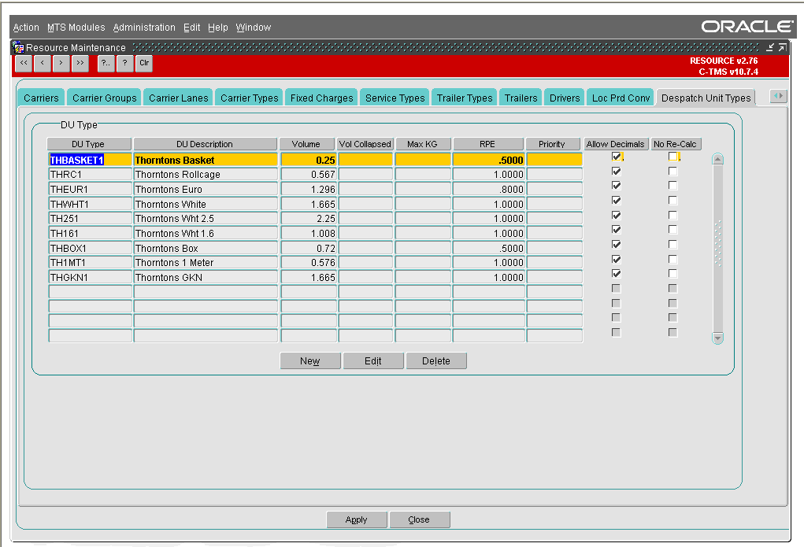Switch to the Loc Prd Conv tab

(x=621, y=98)
